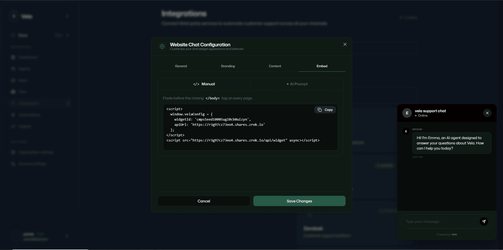Close the Website Chat Configuration dialog
This screenshot has width=503, height=250.
coord(345,44)
